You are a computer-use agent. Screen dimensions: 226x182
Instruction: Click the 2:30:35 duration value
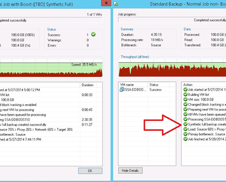pyautogui.click(x=87, y=120)
